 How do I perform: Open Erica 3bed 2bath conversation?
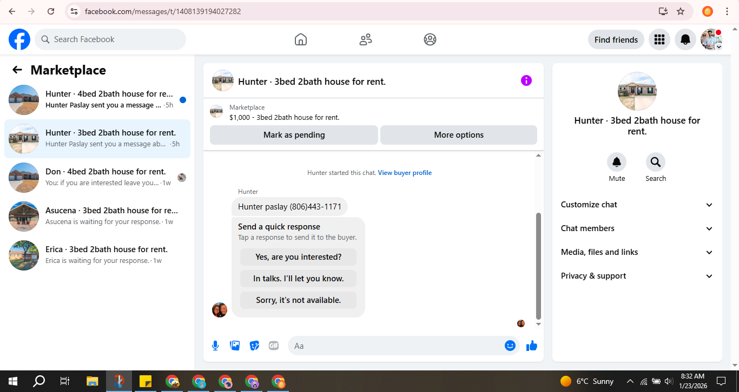point(97,255)
